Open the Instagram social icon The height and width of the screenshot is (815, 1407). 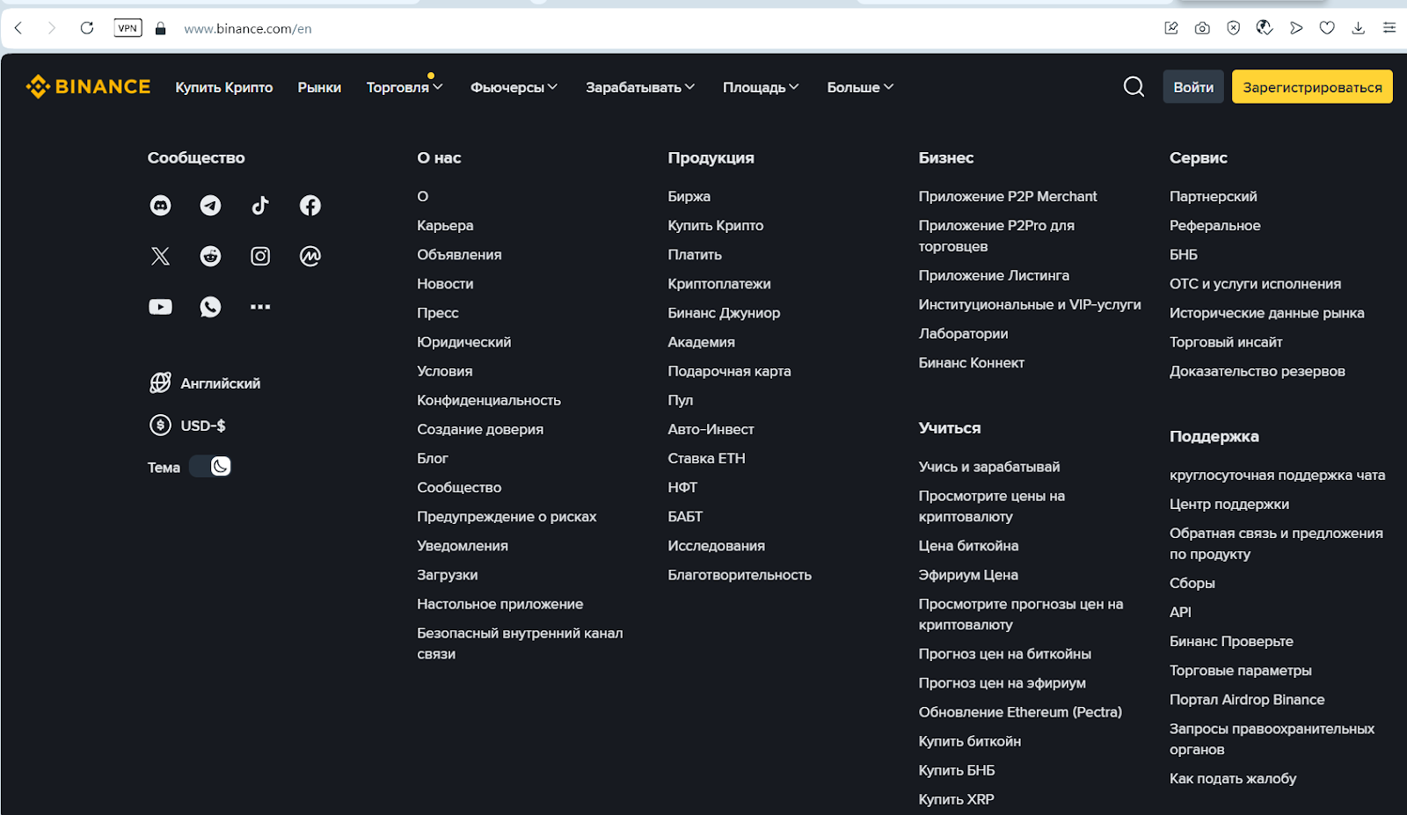point(260,256)
